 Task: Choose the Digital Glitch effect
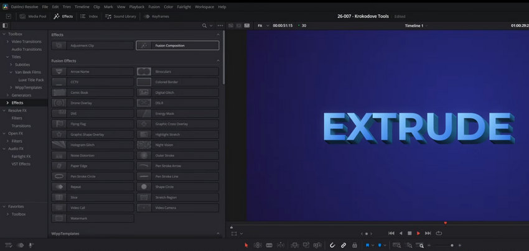tap(177, 93)
